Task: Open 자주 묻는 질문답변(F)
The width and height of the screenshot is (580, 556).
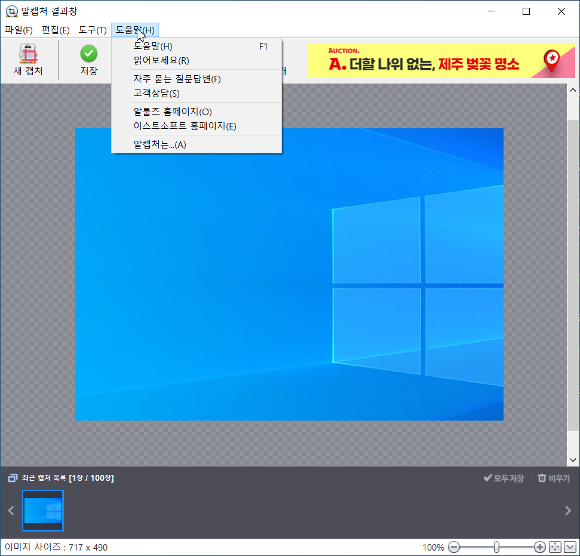Action: coord(197,79)
